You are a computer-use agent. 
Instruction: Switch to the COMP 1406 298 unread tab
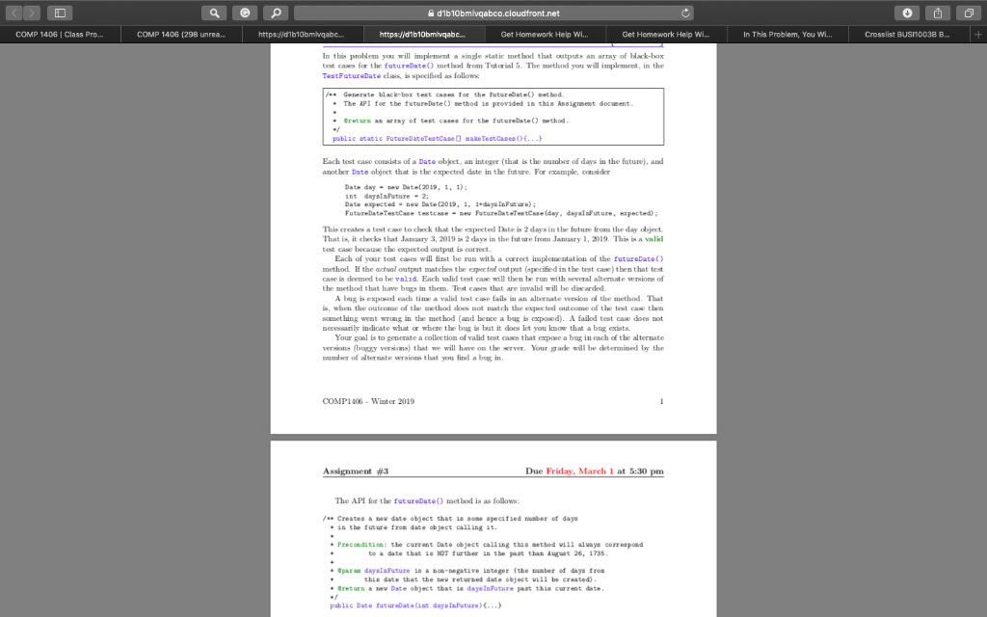181,33
